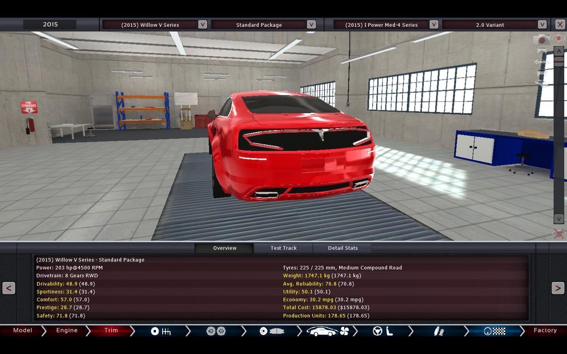Toggle the crossed-out eye hide icon
Screen dimensions: 567x354
click(559, 234)
